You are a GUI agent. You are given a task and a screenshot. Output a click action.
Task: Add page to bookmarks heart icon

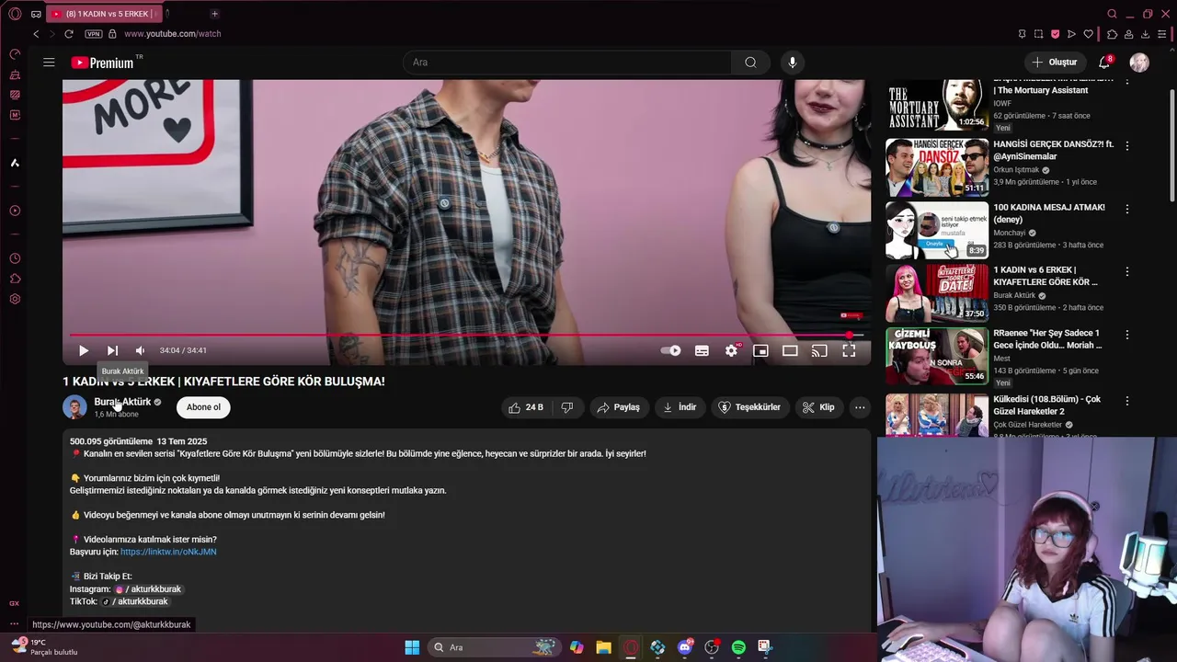click(1089, 34)
